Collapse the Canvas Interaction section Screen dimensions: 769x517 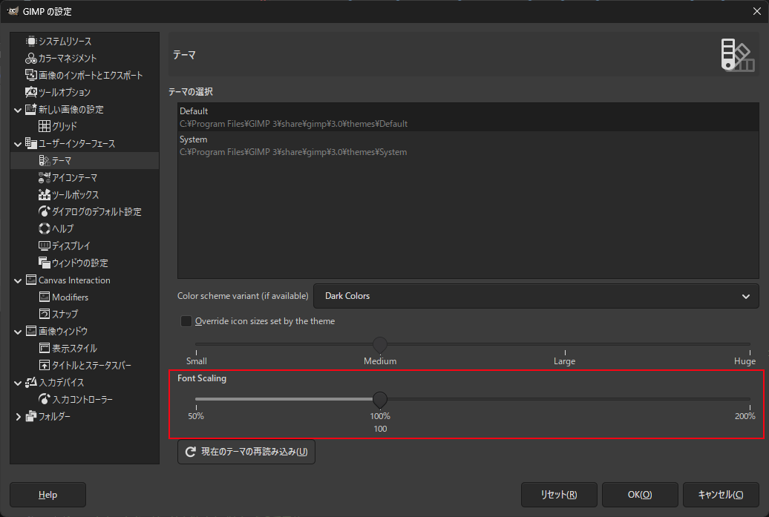click(19, 280)
